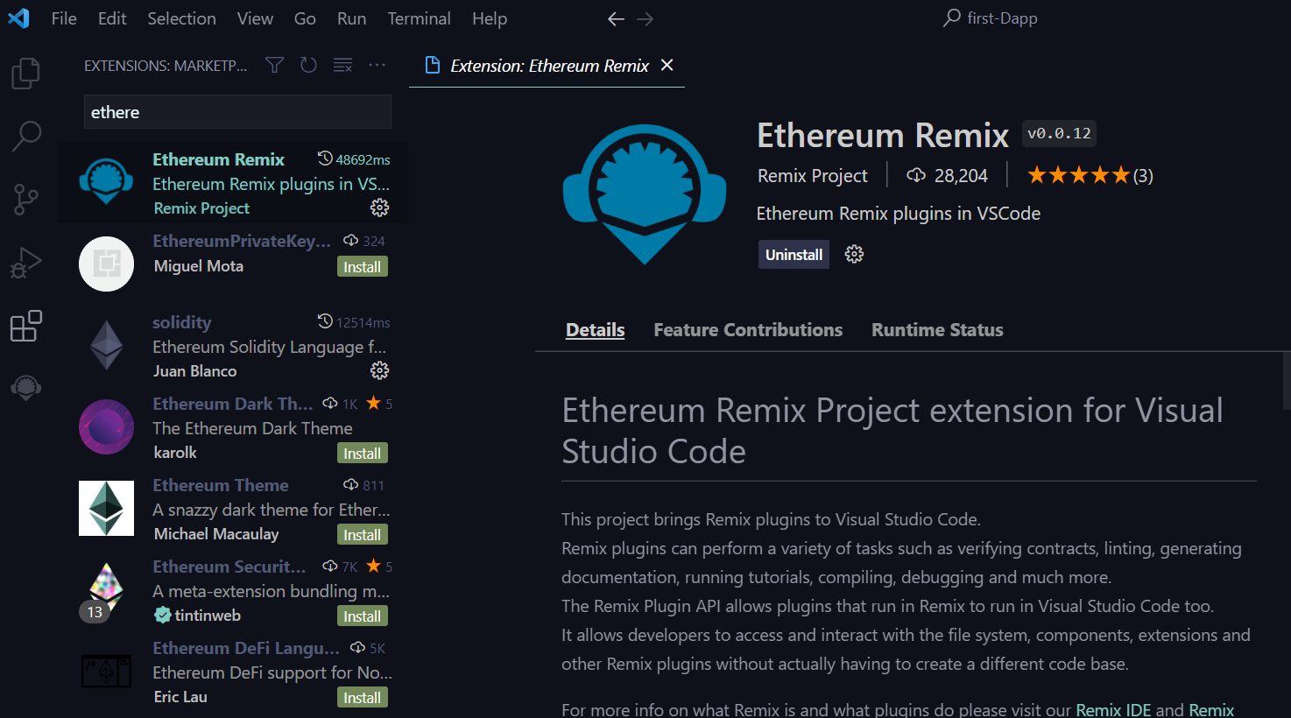The height and width of the screenshot is (718, 1291).
Task: Open the Edit menu
Action: tap(112, 18)
